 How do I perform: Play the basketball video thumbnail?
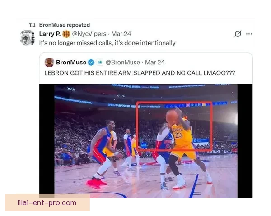[146, 141]
